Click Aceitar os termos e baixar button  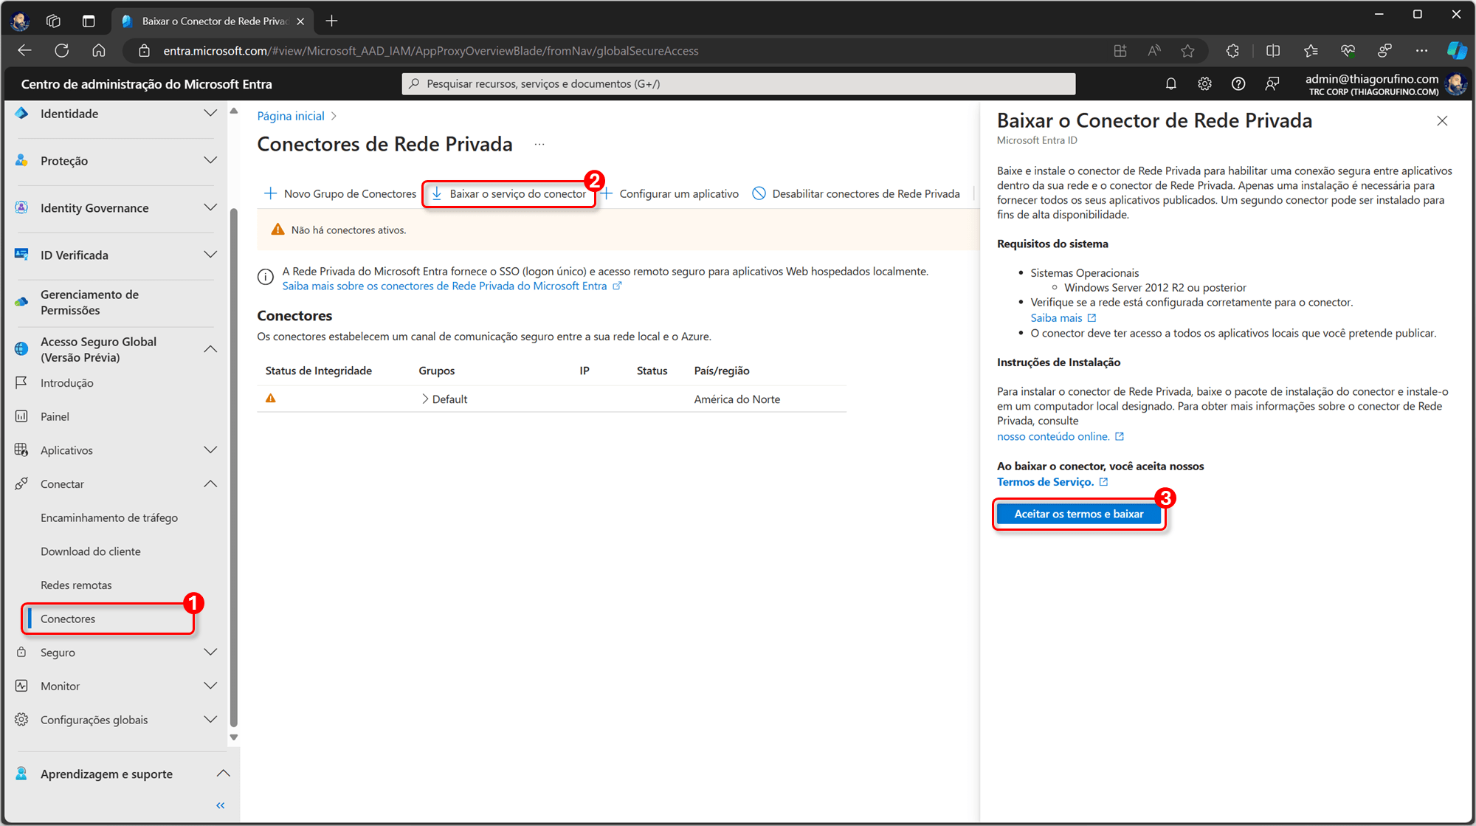coord(1078,514)
